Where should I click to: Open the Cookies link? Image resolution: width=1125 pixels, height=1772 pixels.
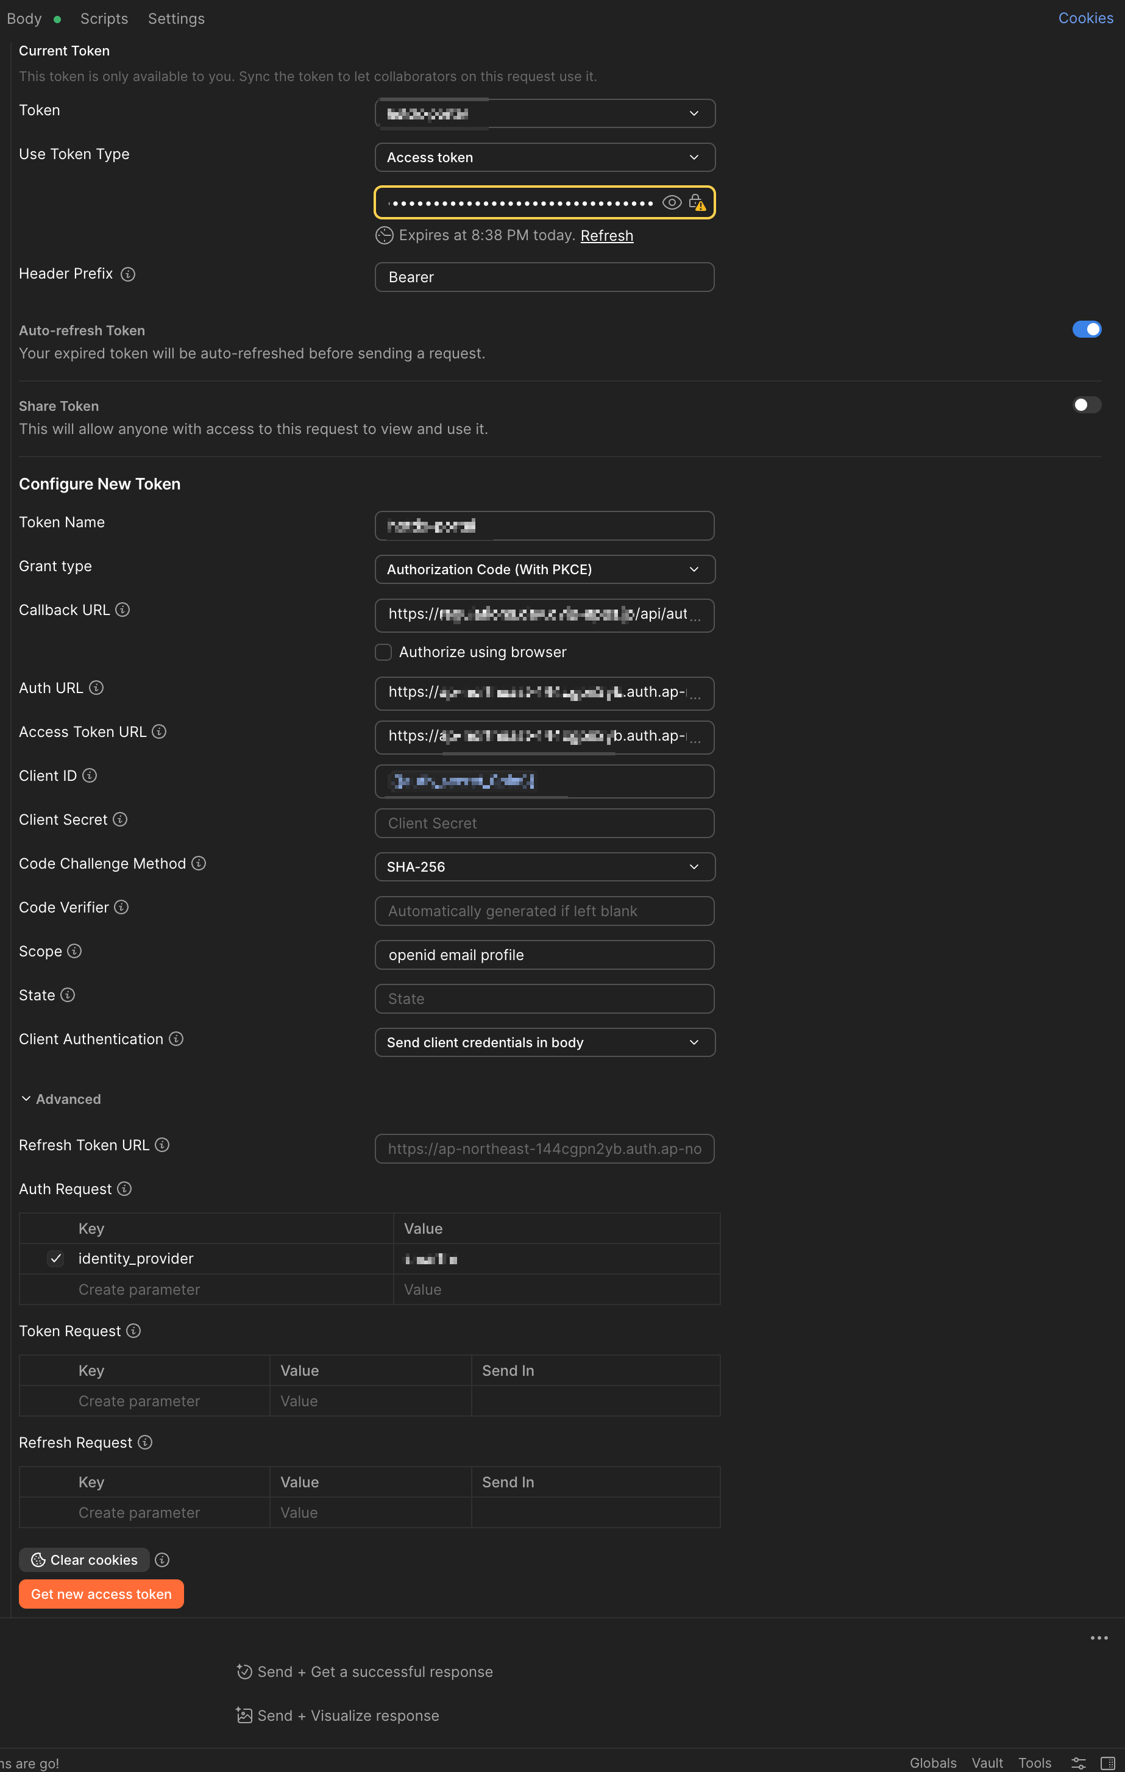pyautogui.click(x=1085, y=18)
